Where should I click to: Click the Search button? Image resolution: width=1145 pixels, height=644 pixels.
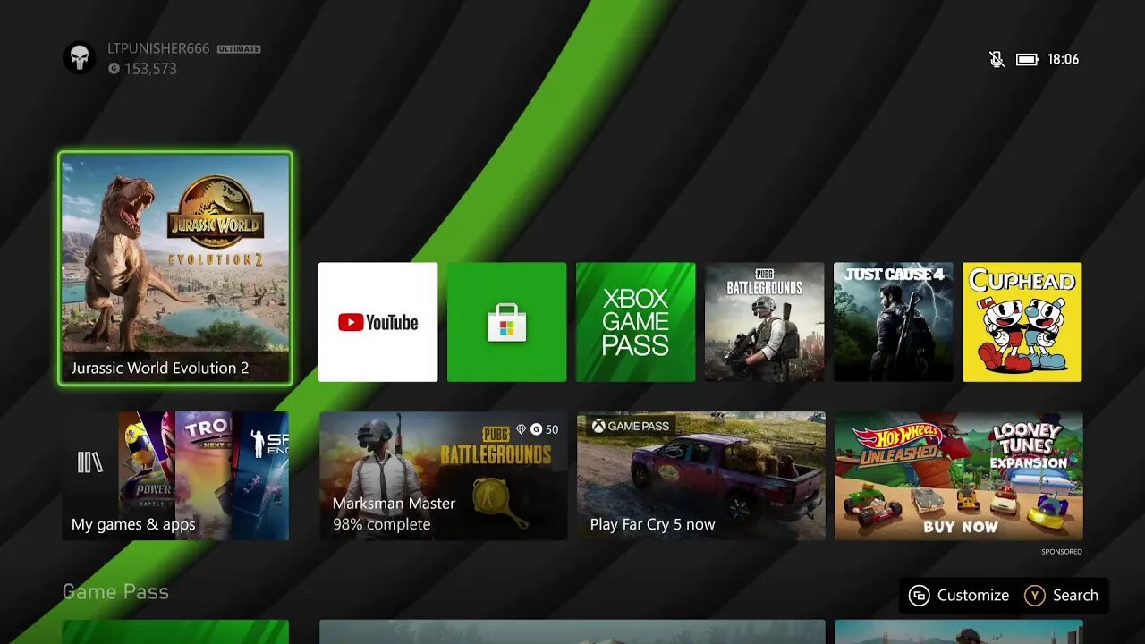click(x=1062, y=596)
